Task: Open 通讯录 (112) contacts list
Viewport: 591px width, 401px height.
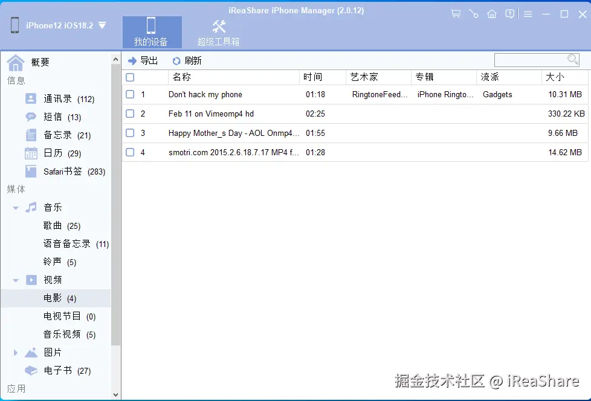Action: point(69,98)
